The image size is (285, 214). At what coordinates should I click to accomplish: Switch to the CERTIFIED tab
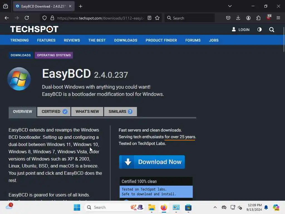click(54, 111)
